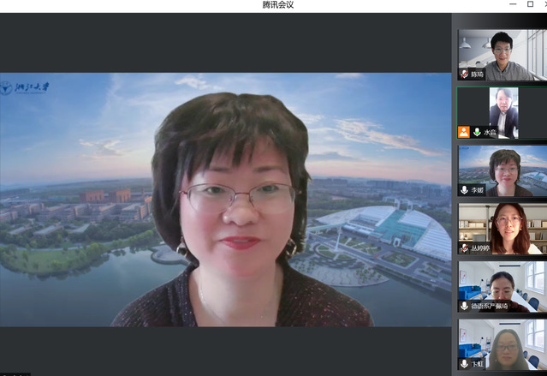547x376 pixels.
Task: Click the green active microphone icon beside 水鑫
Action: pyautogui.click(x=477, y=133)
